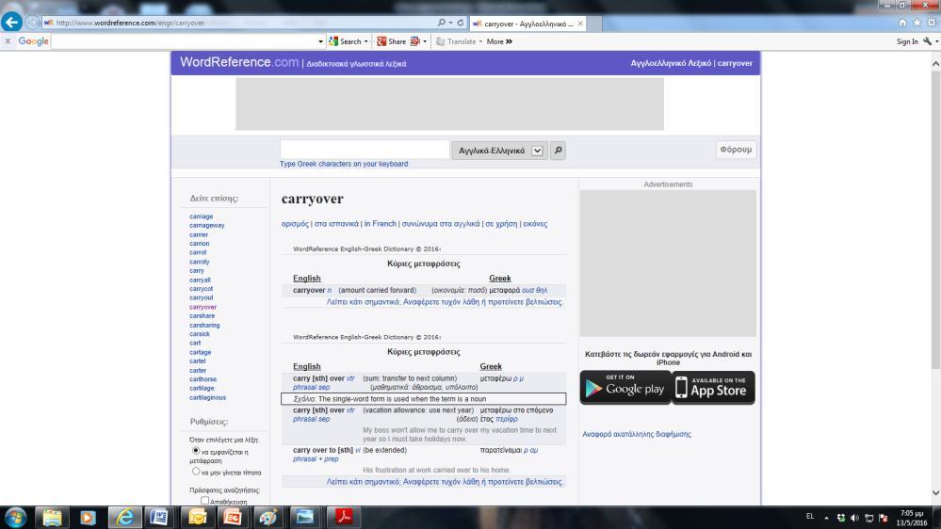This screenshot has height=529, width=941.
Task: Open Microsoft Word from the taskbar
Action: [159, 517]
